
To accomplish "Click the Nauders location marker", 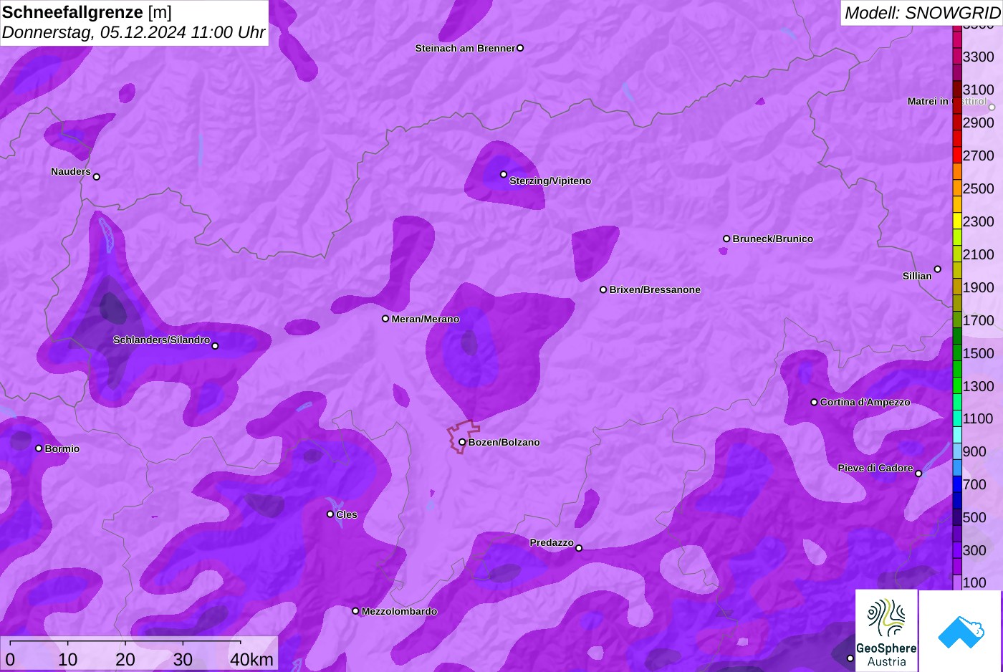I will coord(97,177).
